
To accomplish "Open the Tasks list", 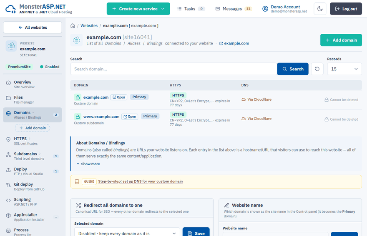I will pyautogui.click(x=191, y=9).
